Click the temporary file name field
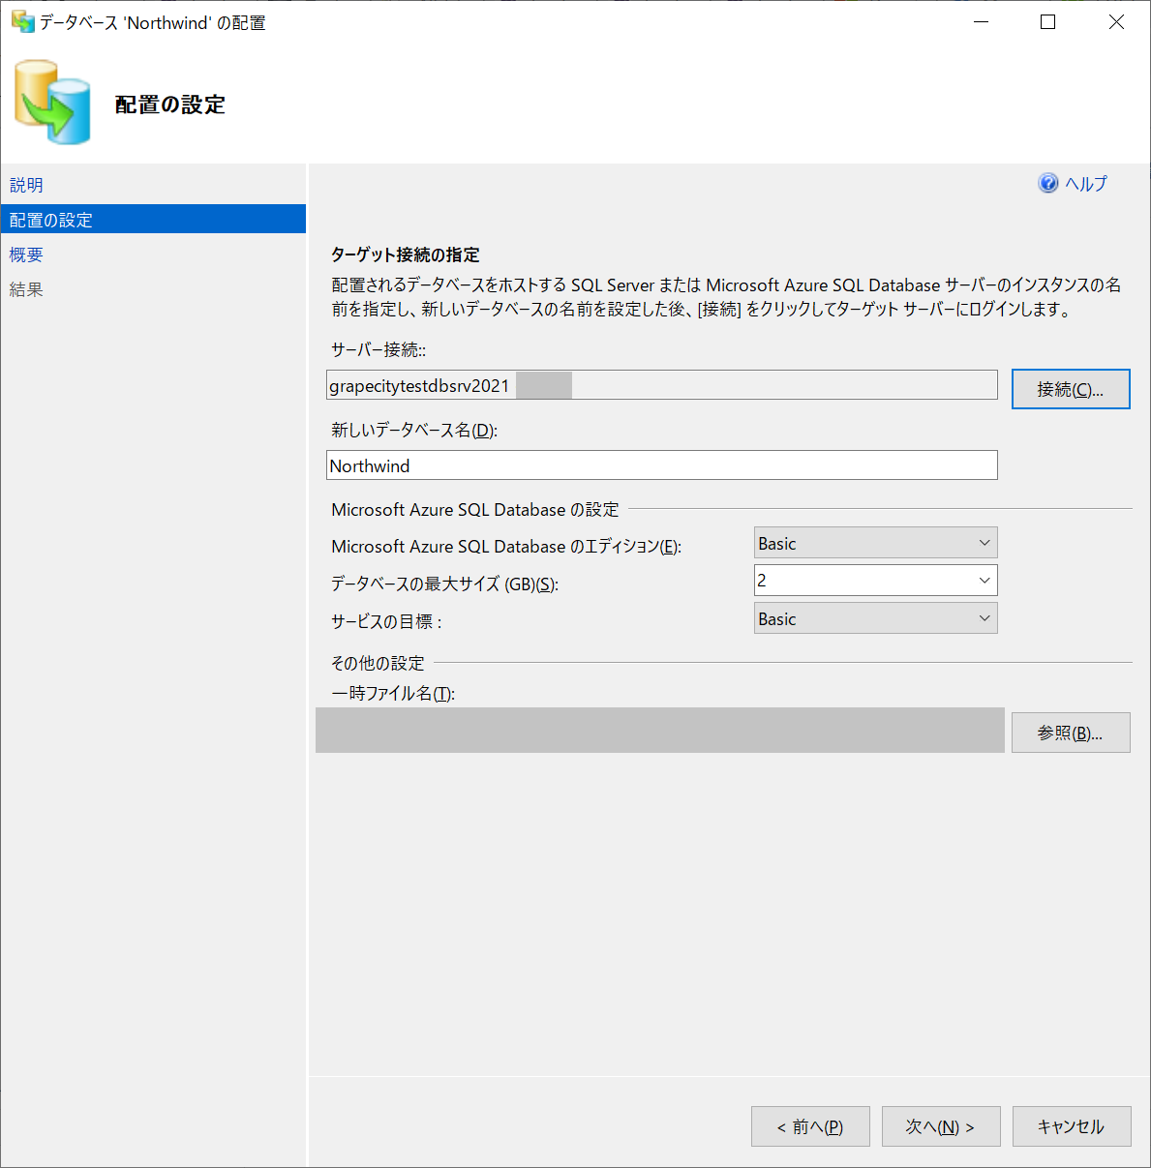Screen dimensions: 1151x1168 (660, 730)
